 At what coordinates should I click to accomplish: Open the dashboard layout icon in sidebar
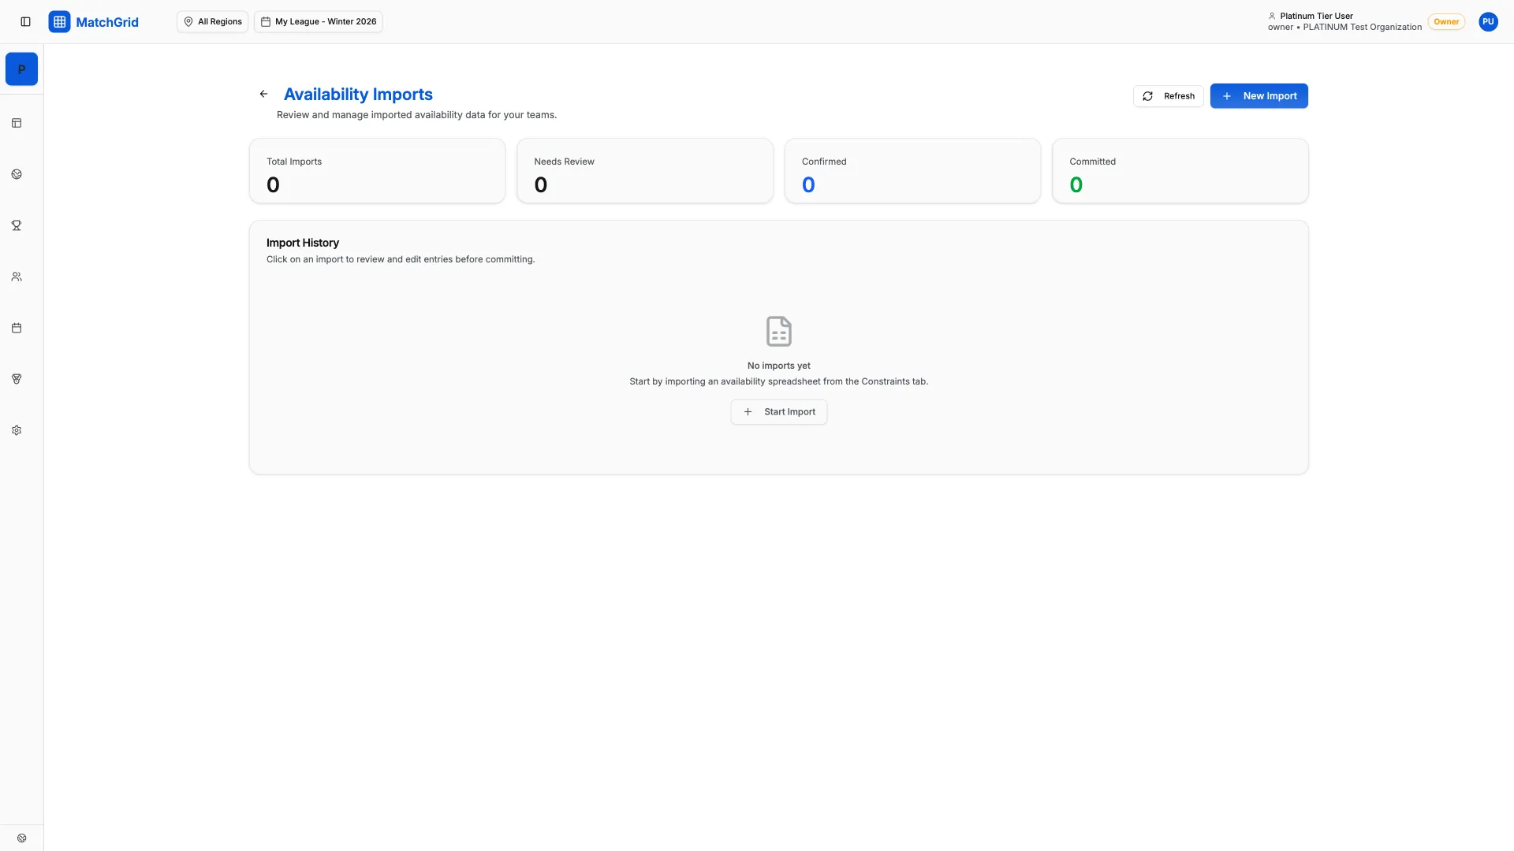click(x=17, y=123)
